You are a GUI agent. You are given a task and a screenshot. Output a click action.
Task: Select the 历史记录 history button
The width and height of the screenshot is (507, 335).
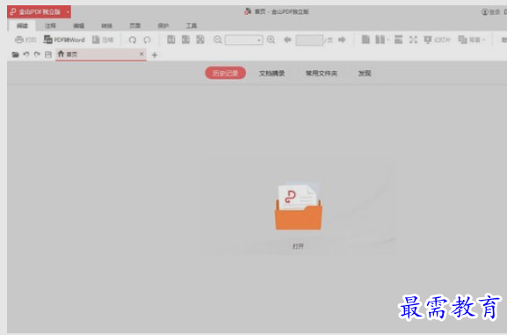pos(225,73)
